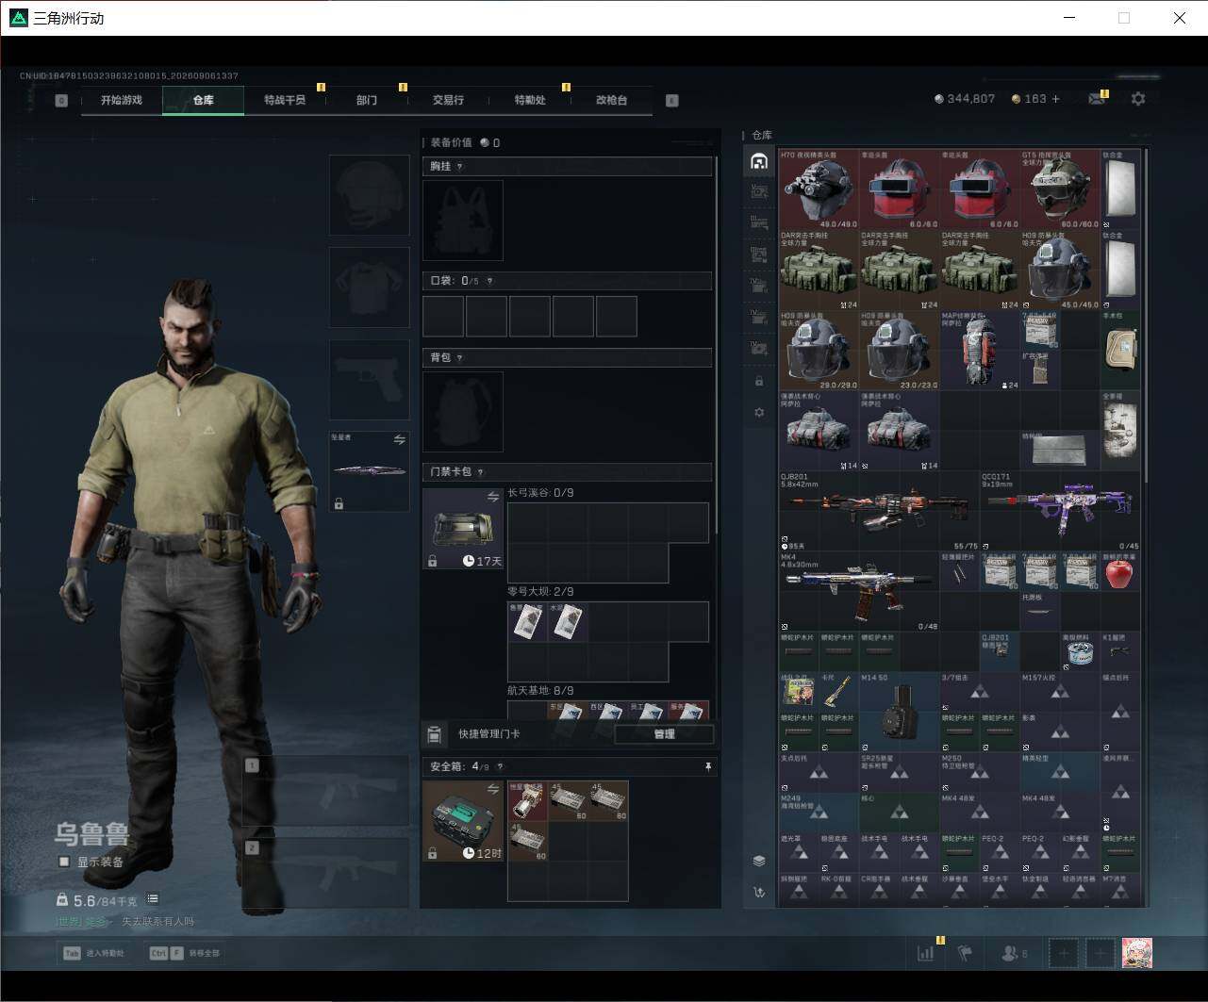Open the 交易行 tab

[448, 100]
